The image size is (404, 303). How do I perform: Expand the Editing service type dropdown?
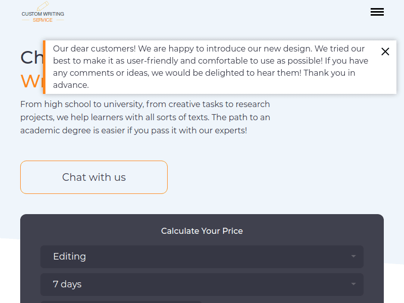(x=202, y=257)
